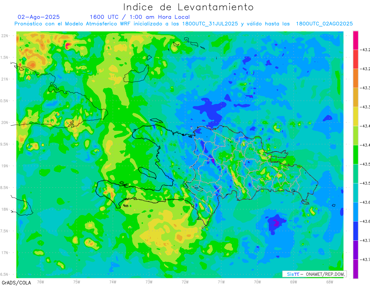This screenshot has width=370, height=286.
Task: Click the '0.5N' latitude label
Action: tap(4, 101)
